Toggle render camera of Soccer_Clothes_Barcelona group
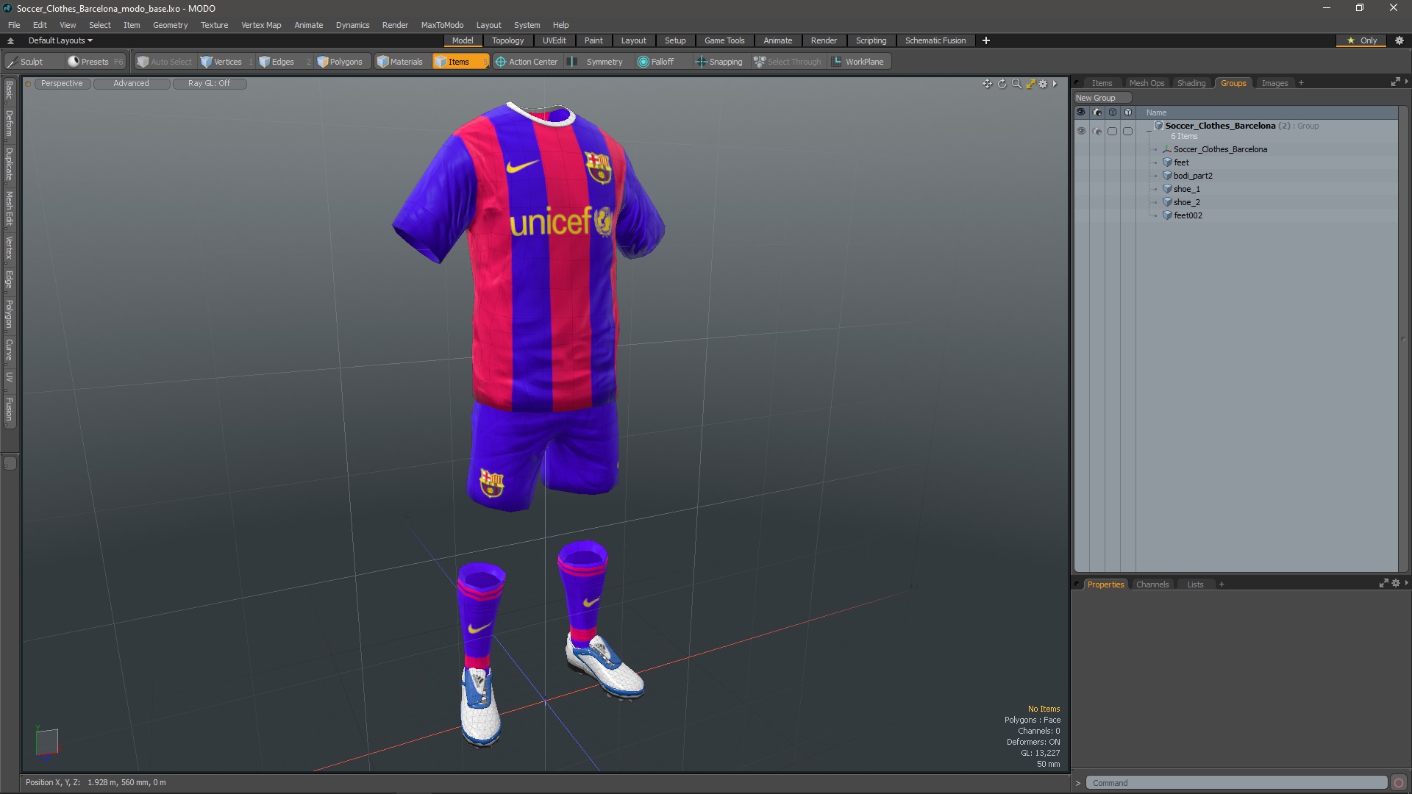Image resolution: width=1412 pixels, height=794 pixels. [x=1097, y=131]
